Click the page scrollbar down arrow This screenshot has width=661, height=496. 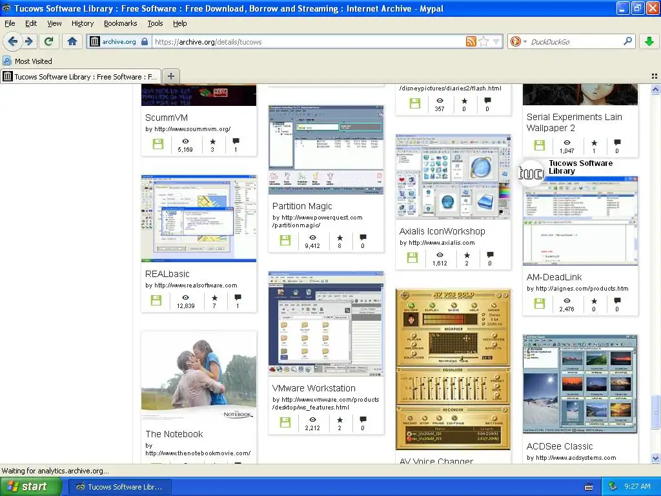pos(655,458)
